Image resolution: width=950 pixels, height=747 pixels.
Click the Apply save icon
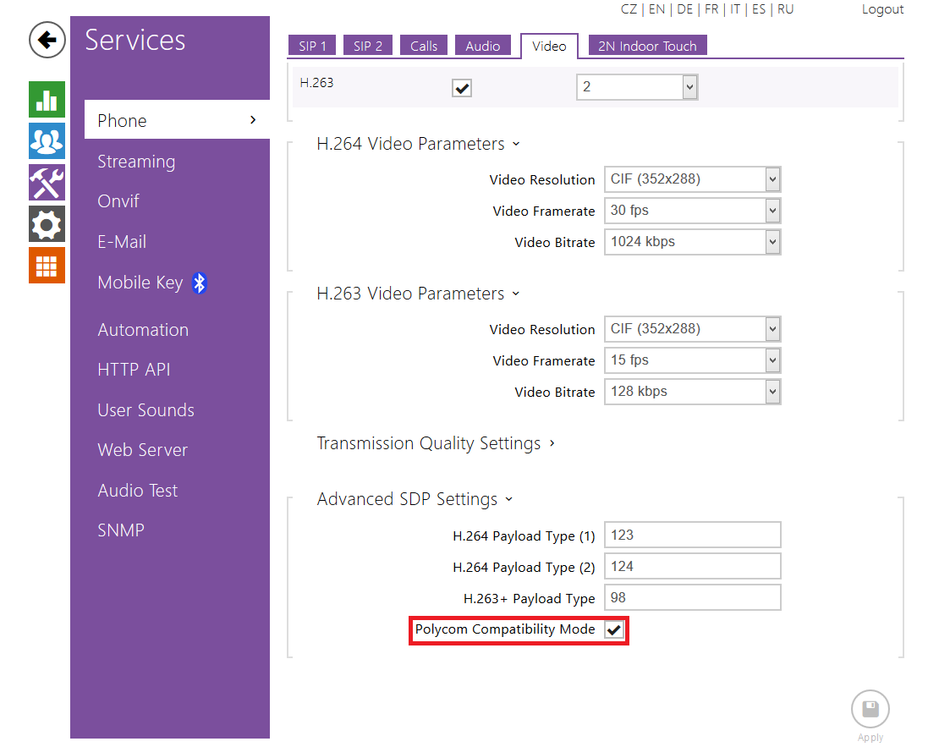tap(870, 710)
